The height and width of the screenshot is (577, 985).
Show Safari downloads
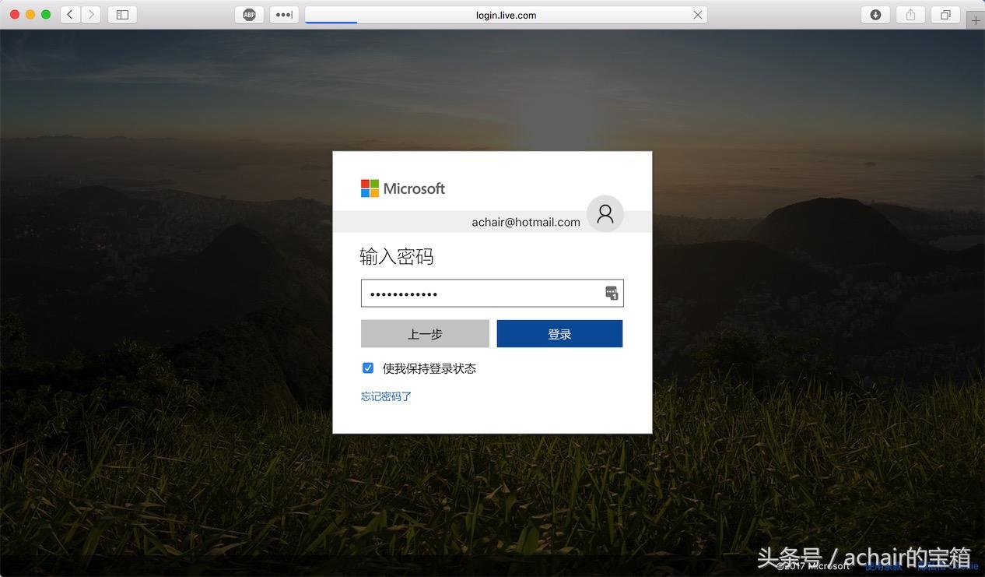point(875,14)
